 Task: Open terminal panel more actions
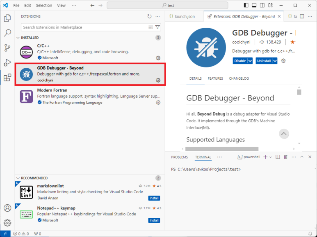point(294,157)
